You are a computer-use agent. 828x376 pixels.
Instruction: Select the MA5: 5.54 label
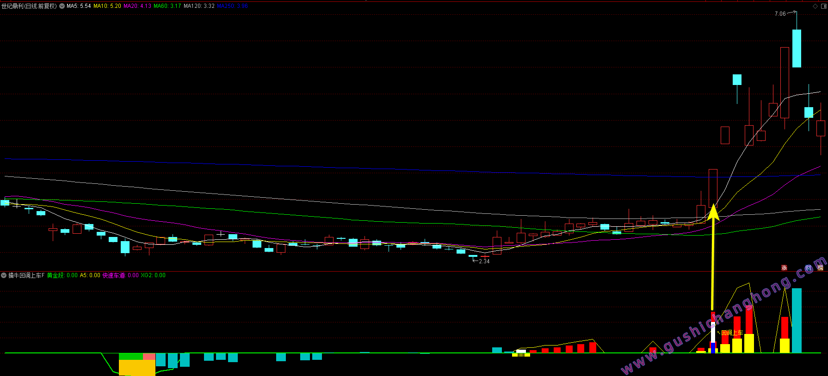point(79,6)
